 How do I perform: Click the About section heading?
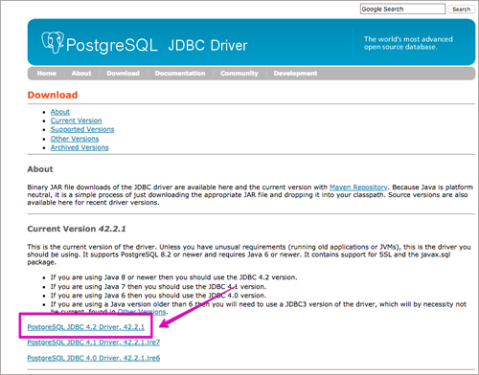[40, 169]
